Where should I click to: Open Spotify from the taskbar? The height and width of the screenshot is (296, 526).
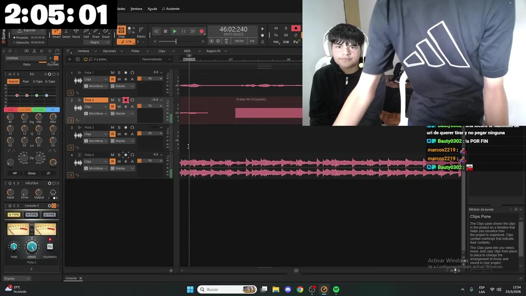pyautogui.click(x=336, y=289)
